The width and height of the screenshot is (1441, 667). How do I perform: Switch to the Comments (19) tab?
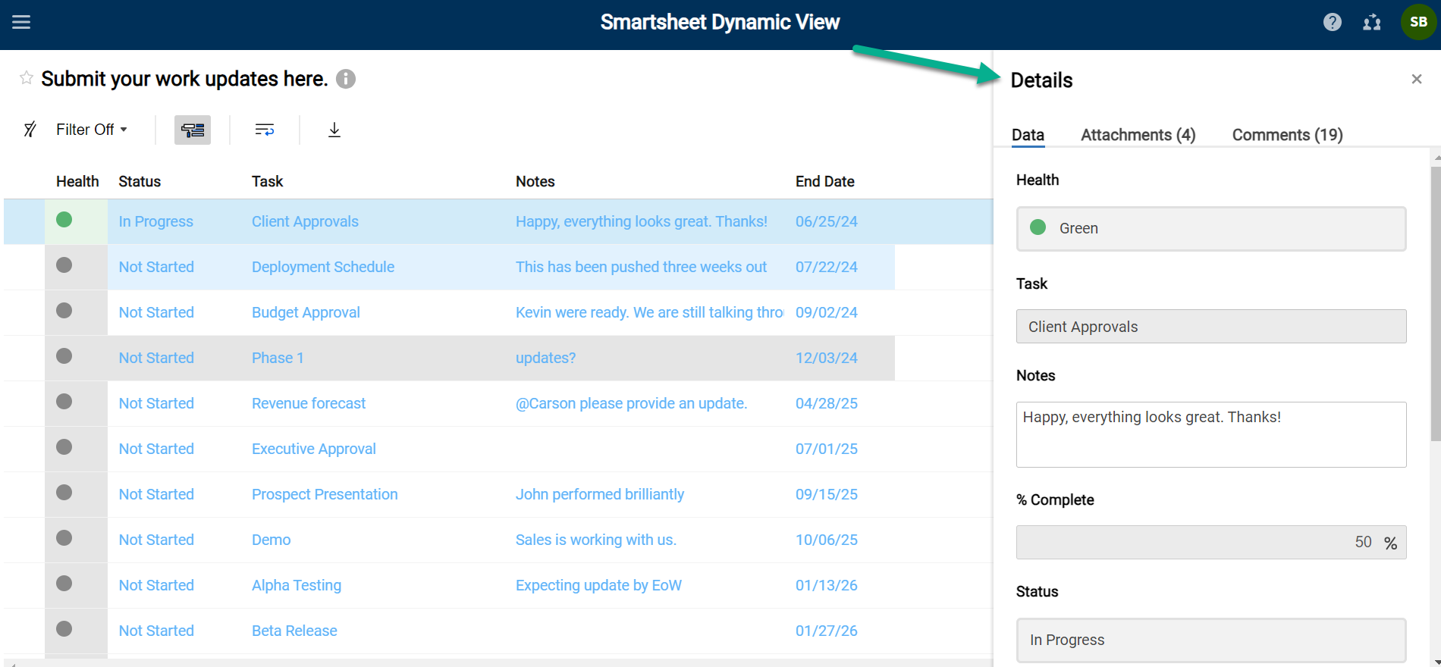pos(1287,135)
